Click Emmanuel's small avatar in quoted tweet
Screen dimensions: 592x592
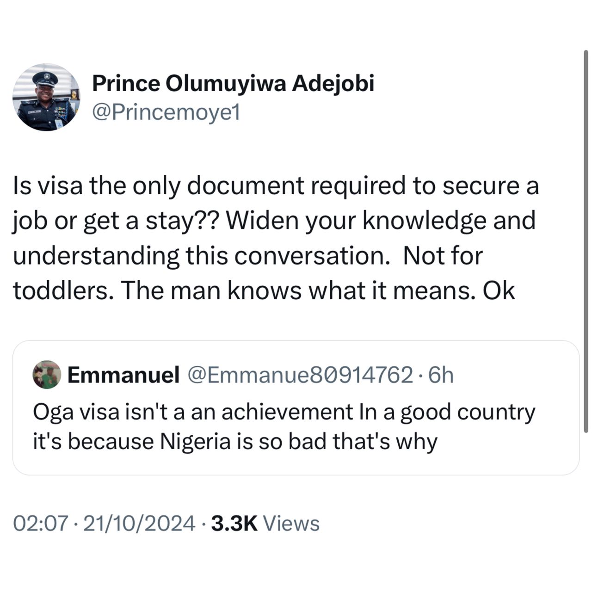47,375
